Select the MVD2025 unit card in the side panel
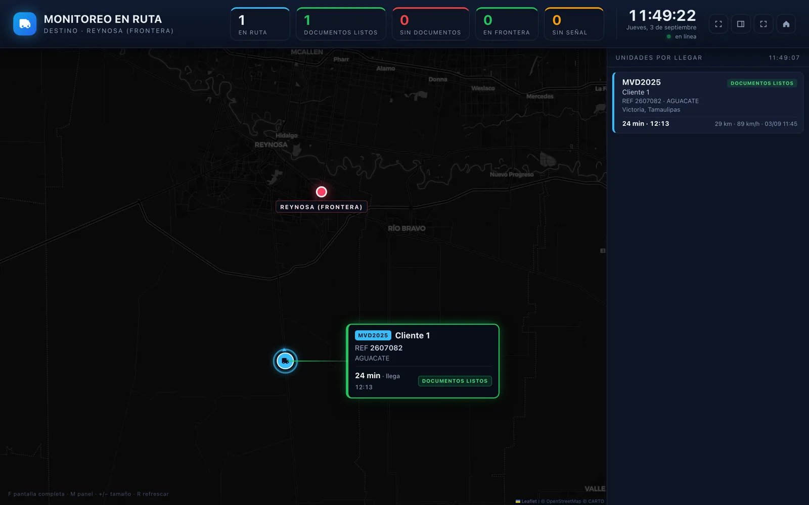809x505 pixels. [708, 103]
